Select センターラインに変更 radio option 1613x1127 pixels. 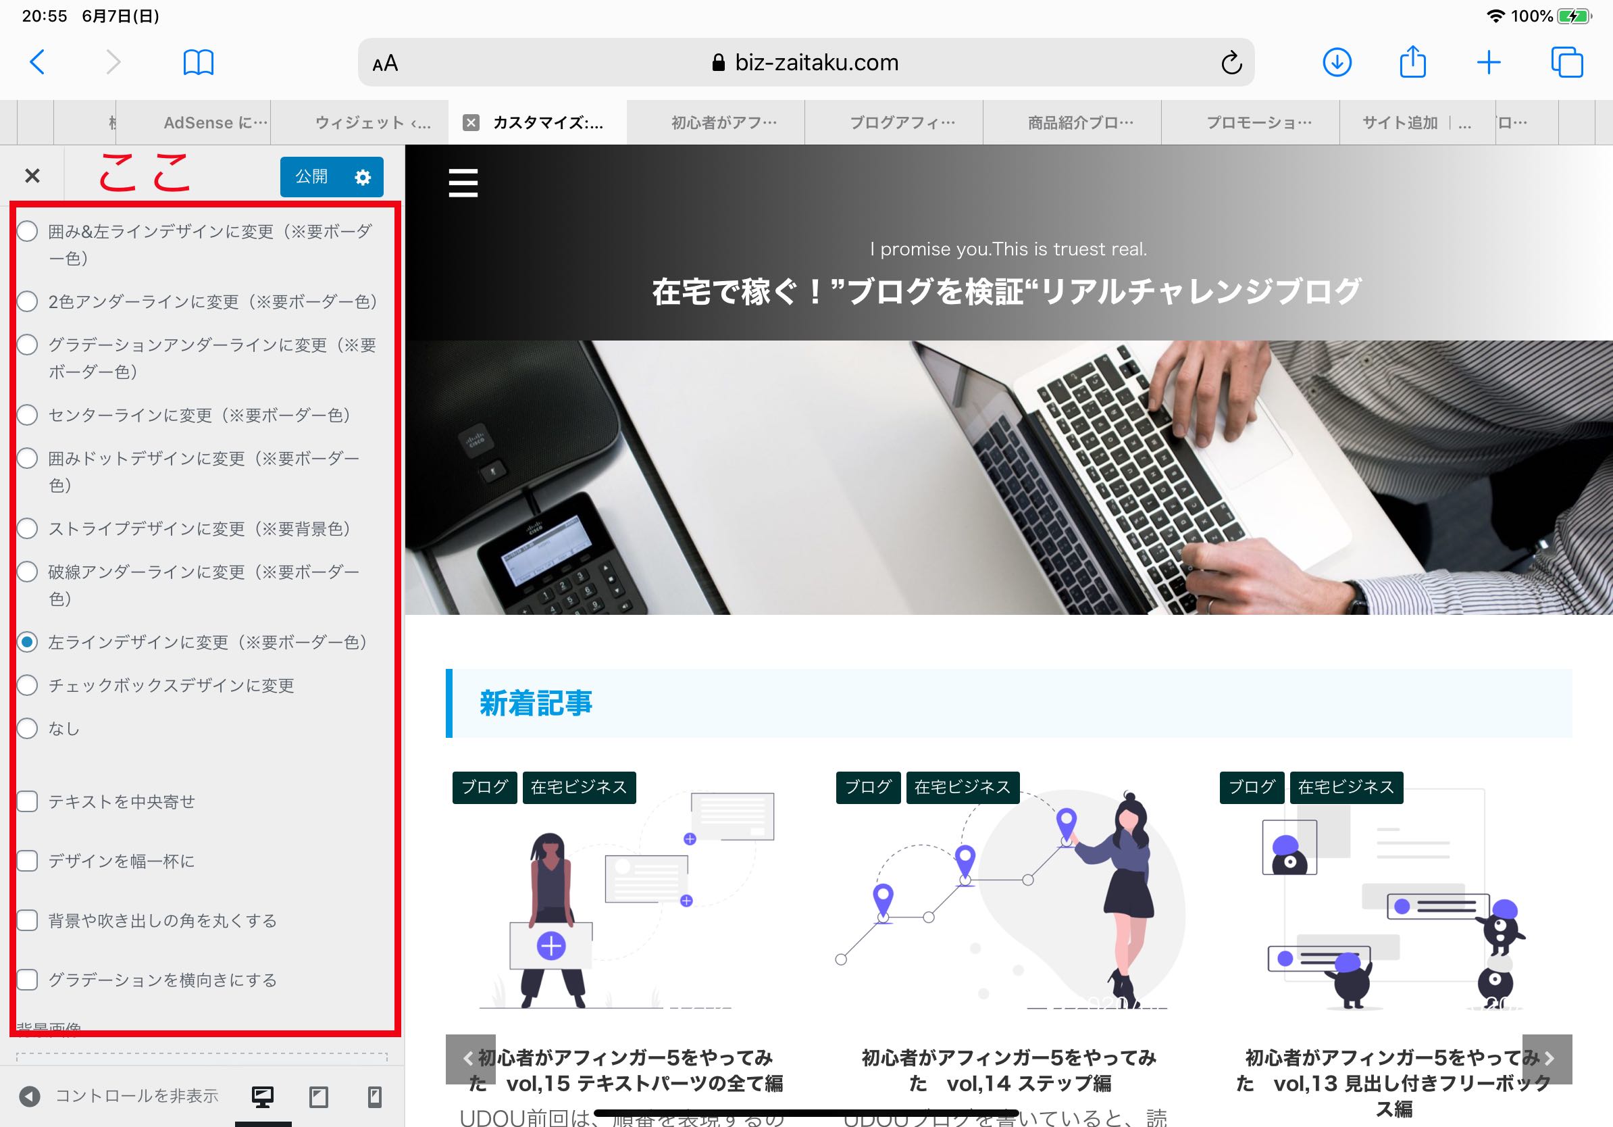pos(28,416)
